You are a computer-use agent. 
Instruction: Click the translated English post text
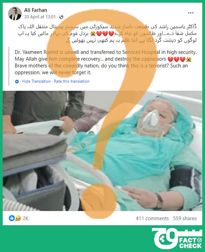[106, 62]
